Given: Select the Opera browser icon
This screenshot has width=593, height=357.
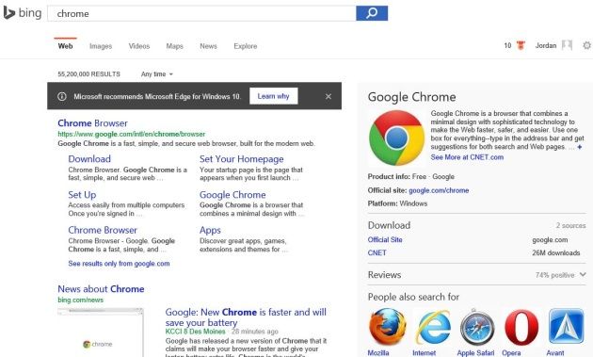Looking at the screenshot, I should (x=521, y=327).
